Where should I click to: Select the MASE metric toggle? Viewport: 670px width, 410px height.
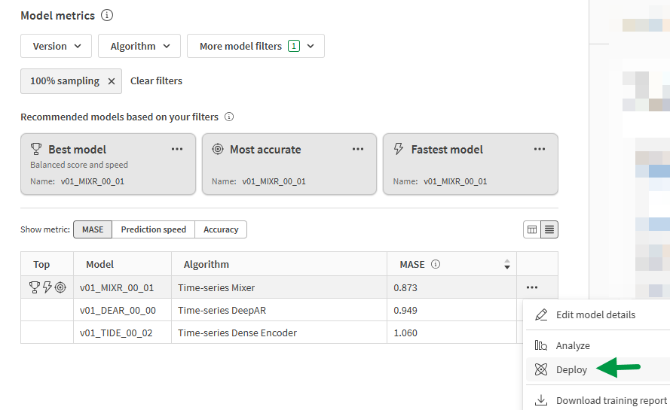coord(93,229)
